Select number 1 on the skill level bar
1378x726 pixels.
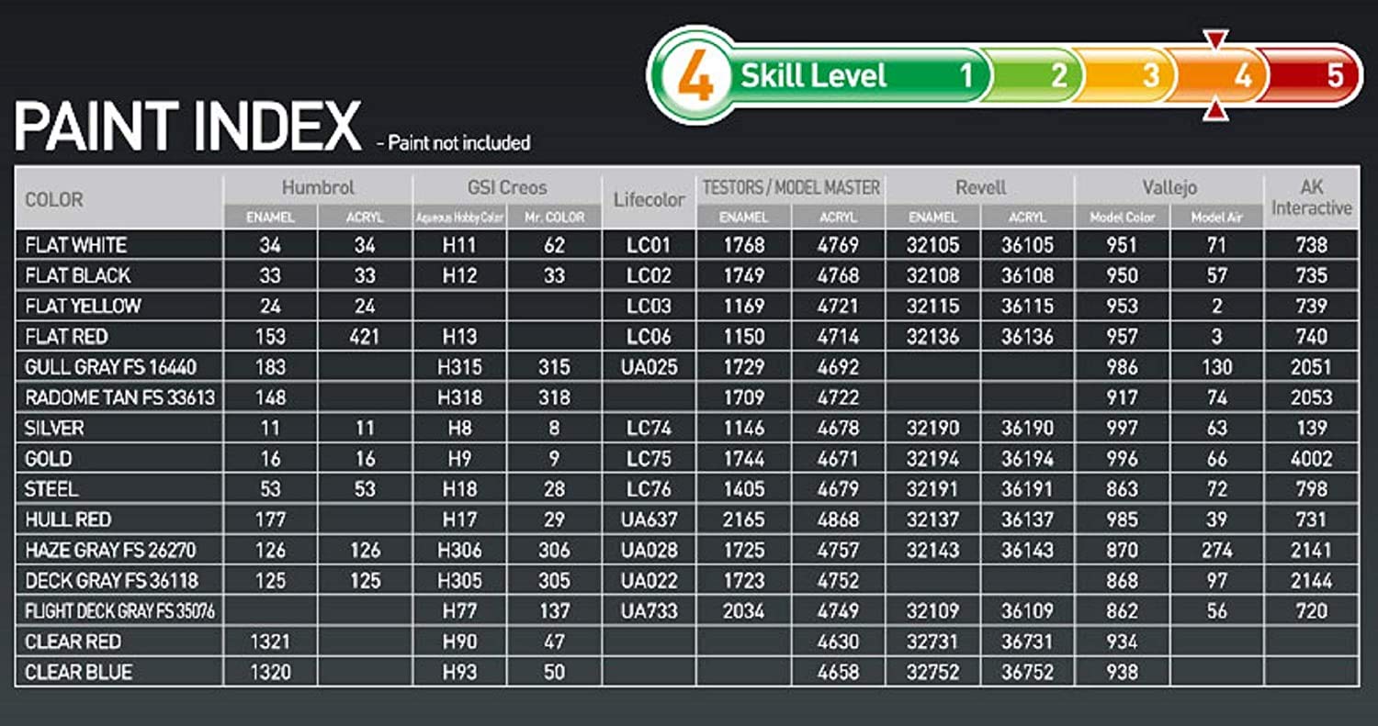coord(966,75)
